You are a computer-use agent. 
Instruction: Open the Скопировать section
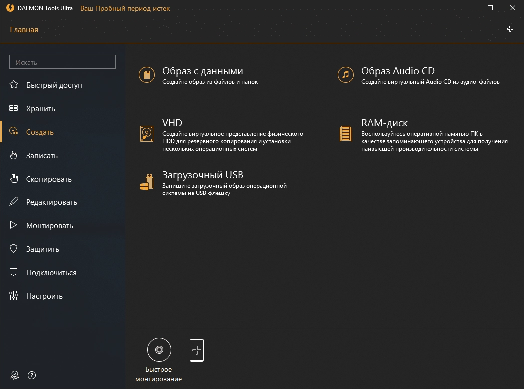[x=49, y=179]
